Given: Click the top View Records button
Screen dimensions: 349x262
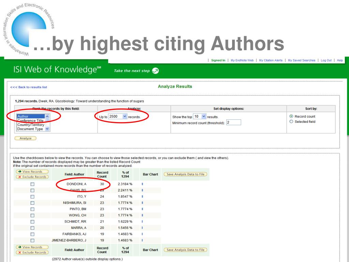Looking at the screenshot, I should coord(32,172).
